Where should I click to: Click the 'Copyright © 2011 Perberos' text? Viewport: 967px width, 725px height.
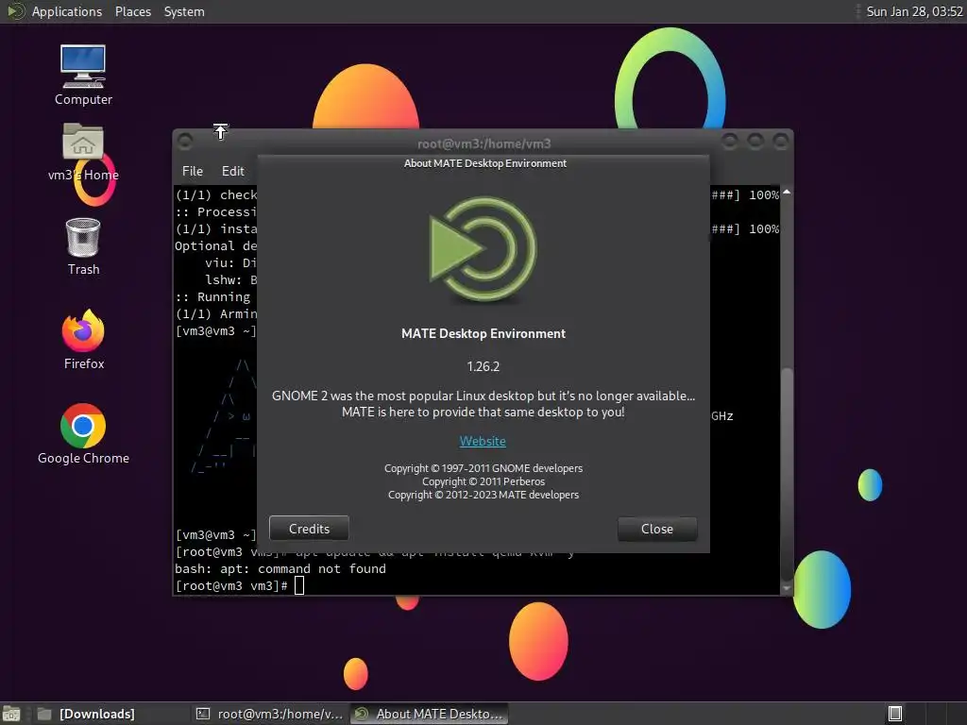tap(483, 481)
